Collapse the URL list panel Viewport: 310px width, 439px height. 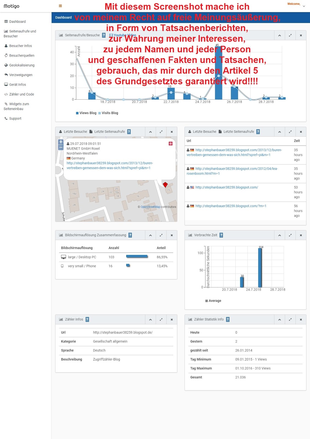pyautogui.click(x=280, y=132)
